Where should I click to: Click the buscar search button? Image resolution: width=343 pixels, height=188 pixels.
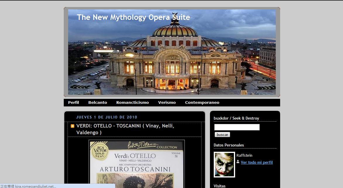point(222,135)
